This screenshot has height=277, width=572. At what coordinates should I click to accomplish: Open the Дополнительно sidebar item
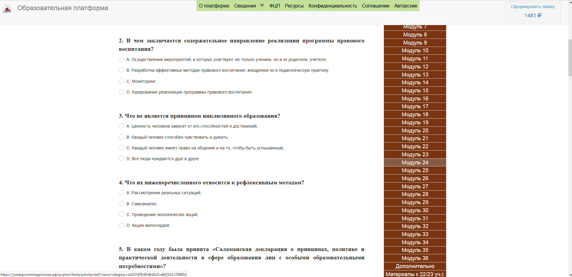click(415, 266)
